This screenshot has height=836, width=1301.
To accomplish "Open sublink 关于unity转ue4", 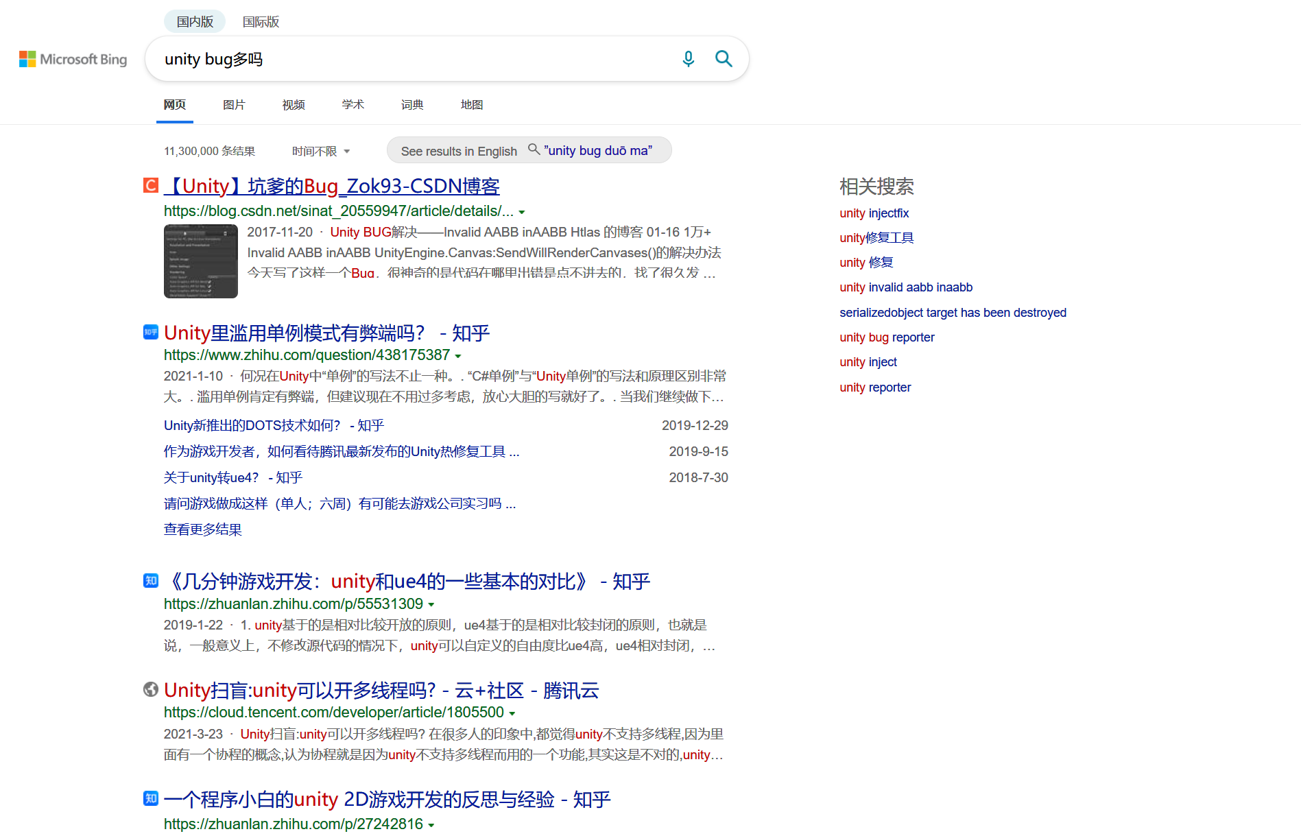I will point(233,477).
